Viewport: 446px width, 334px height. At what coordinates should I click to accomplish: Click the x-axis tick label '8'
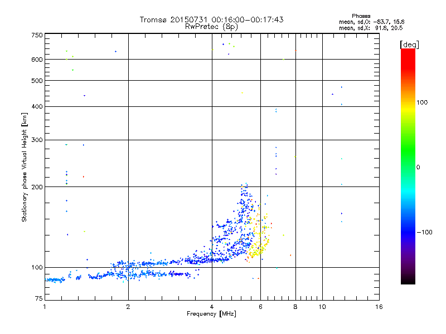point(295,307)
